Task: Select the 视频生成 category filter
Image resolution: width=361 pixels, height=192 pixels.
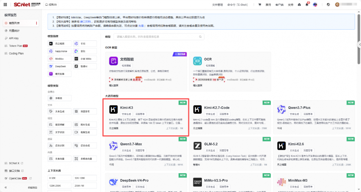Action: [x=85, y=132]
